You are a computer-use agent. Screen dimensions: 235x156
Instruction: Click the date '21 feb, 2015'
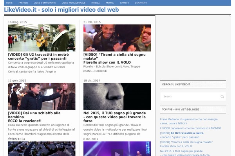(x=92, y=22)
